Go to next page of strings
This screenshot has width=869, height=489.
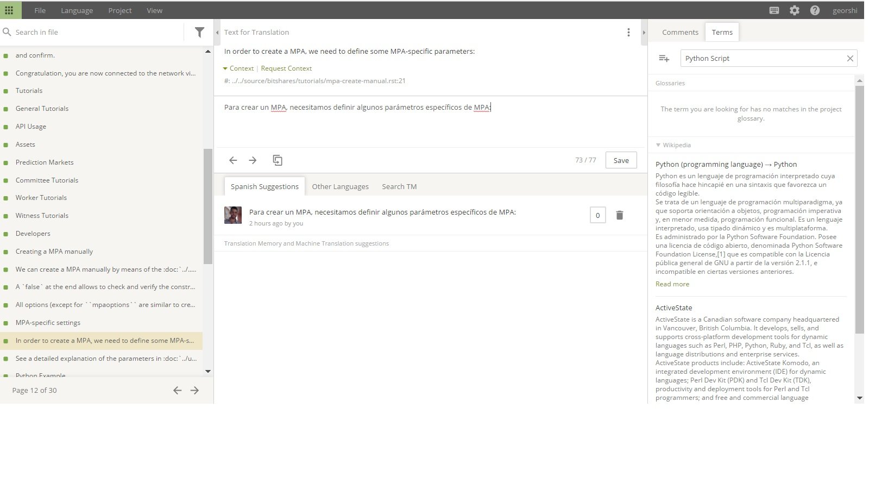click(x=194, y=390)
